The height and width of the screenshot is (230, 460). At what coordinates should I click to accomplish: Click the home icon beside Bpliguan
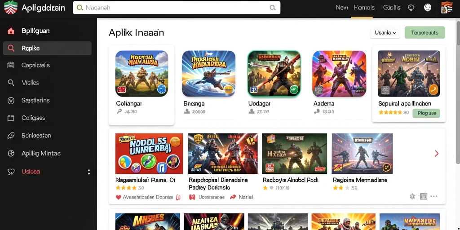11,31
